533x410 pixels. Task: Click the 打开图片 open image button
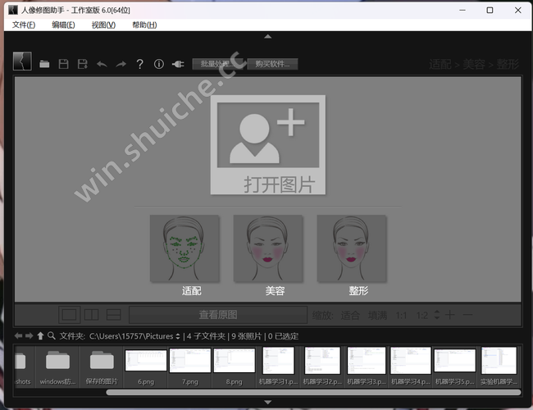[x=267, y=145]
